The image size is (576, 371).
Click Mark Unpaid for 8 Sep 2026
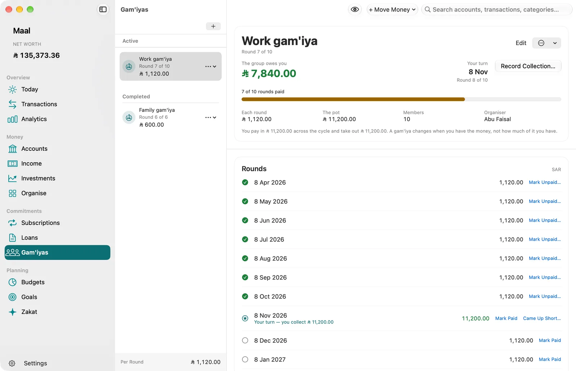pos(545,277)
